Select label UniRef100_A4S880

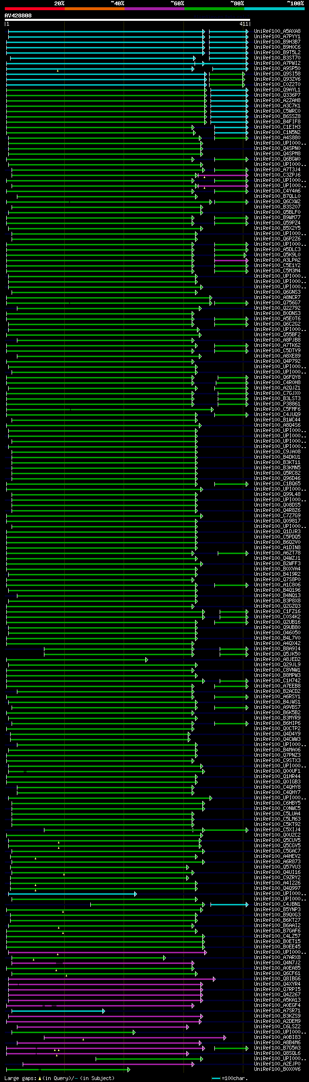(277, 137)
